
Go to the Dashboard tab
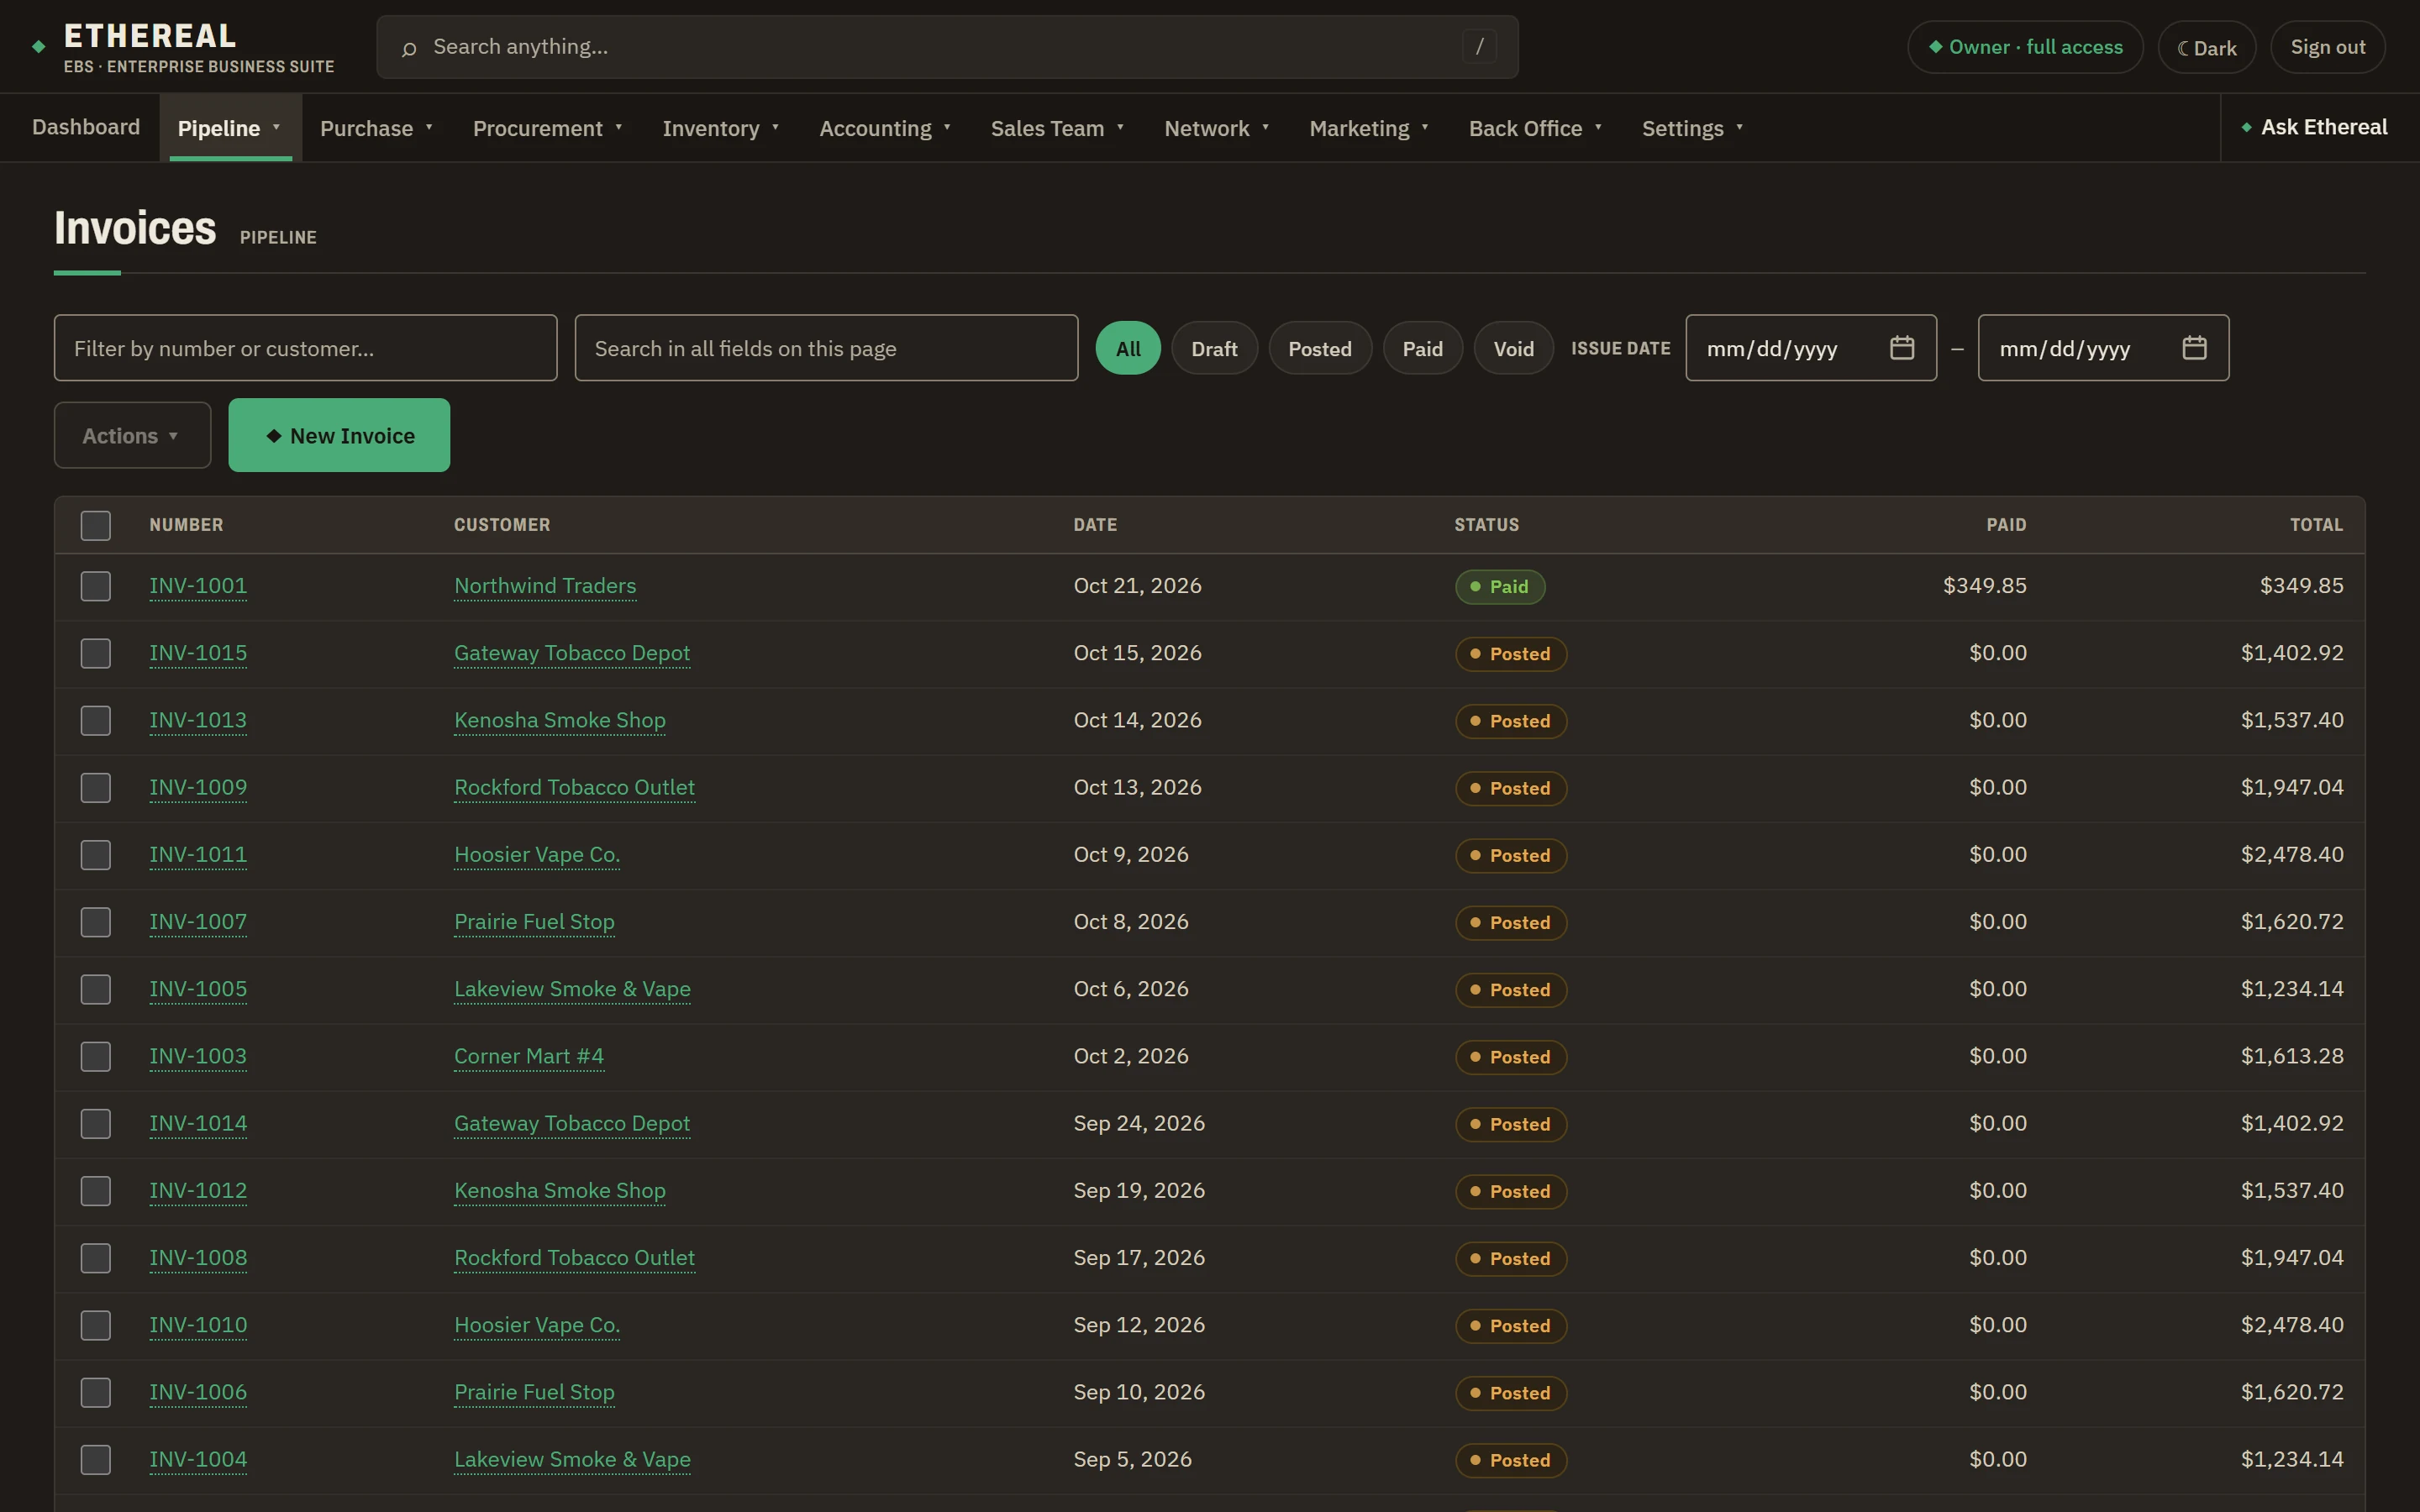click(86, 127)
